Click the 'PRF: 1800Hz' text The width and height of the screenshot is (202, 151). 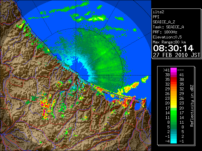[x=165, y=32]
